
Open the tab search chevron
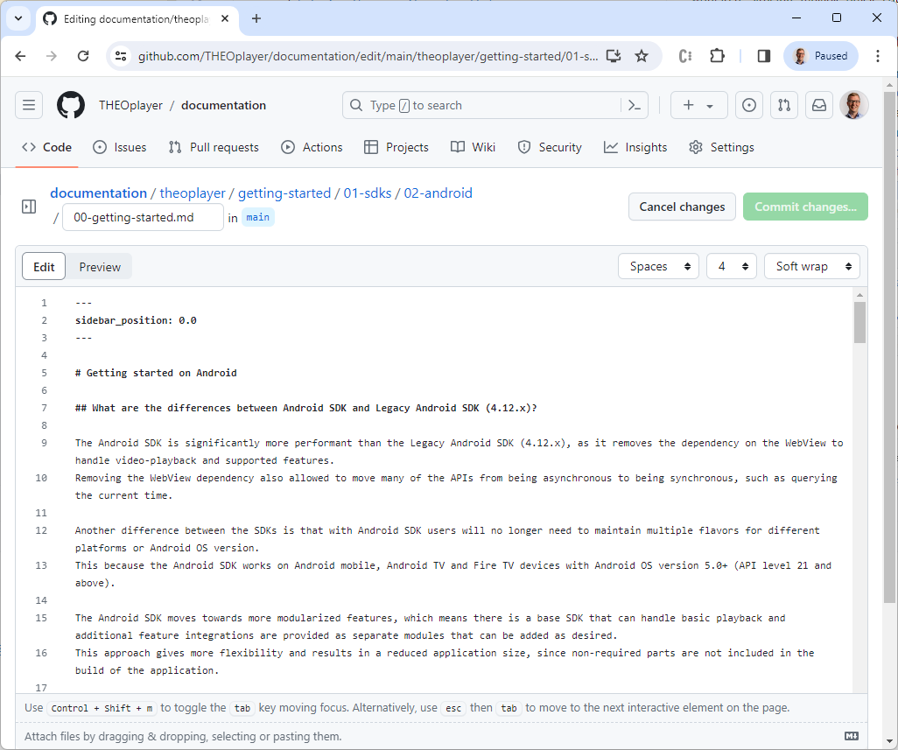(18, 18)
